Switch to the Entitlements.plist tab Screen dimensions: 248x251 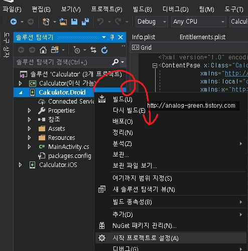tap(202, 37)
